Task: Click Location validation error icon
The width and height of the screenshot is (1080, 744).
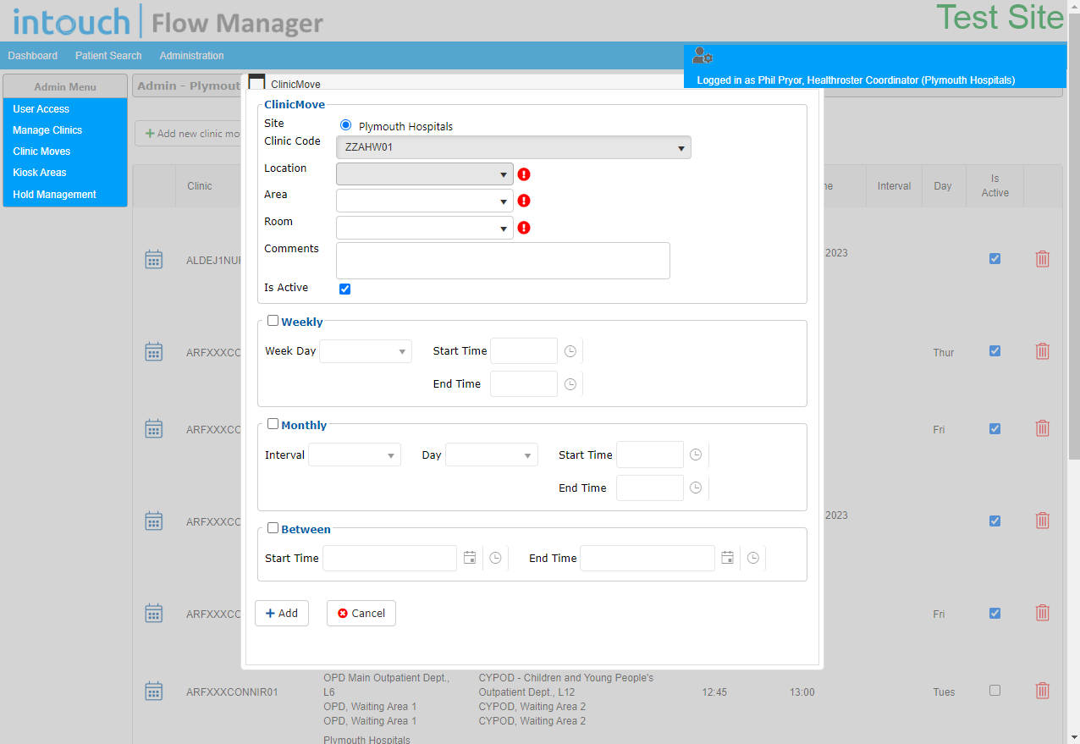Action: point(524,174)
